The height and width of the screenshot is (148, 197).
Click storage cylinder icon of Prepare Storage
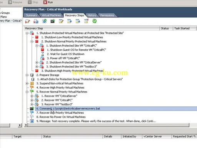(x=32, y=75)
